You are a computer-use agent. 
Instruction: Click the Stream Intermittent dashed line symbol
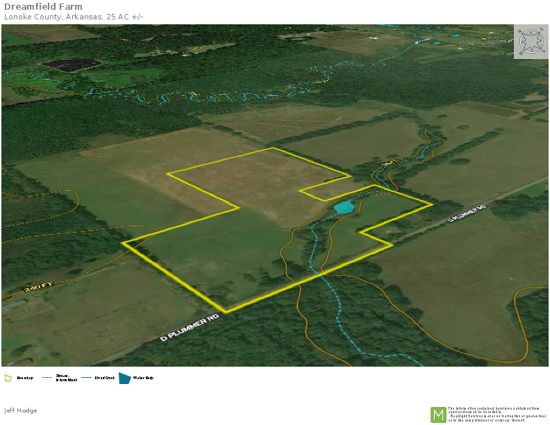(x=47, y=378)
